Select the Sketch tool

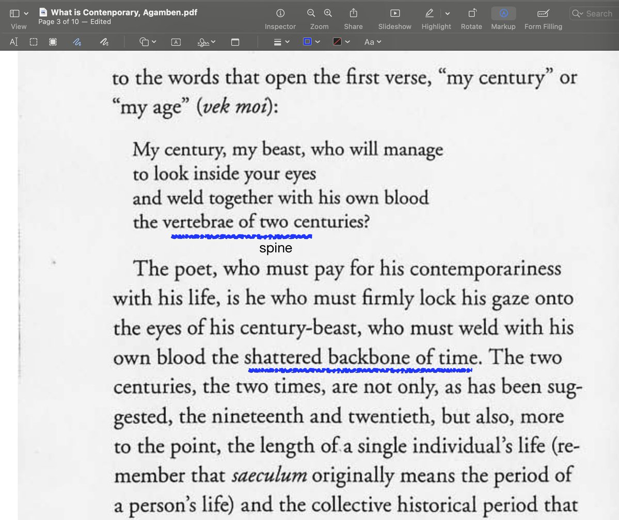[77, 42]
